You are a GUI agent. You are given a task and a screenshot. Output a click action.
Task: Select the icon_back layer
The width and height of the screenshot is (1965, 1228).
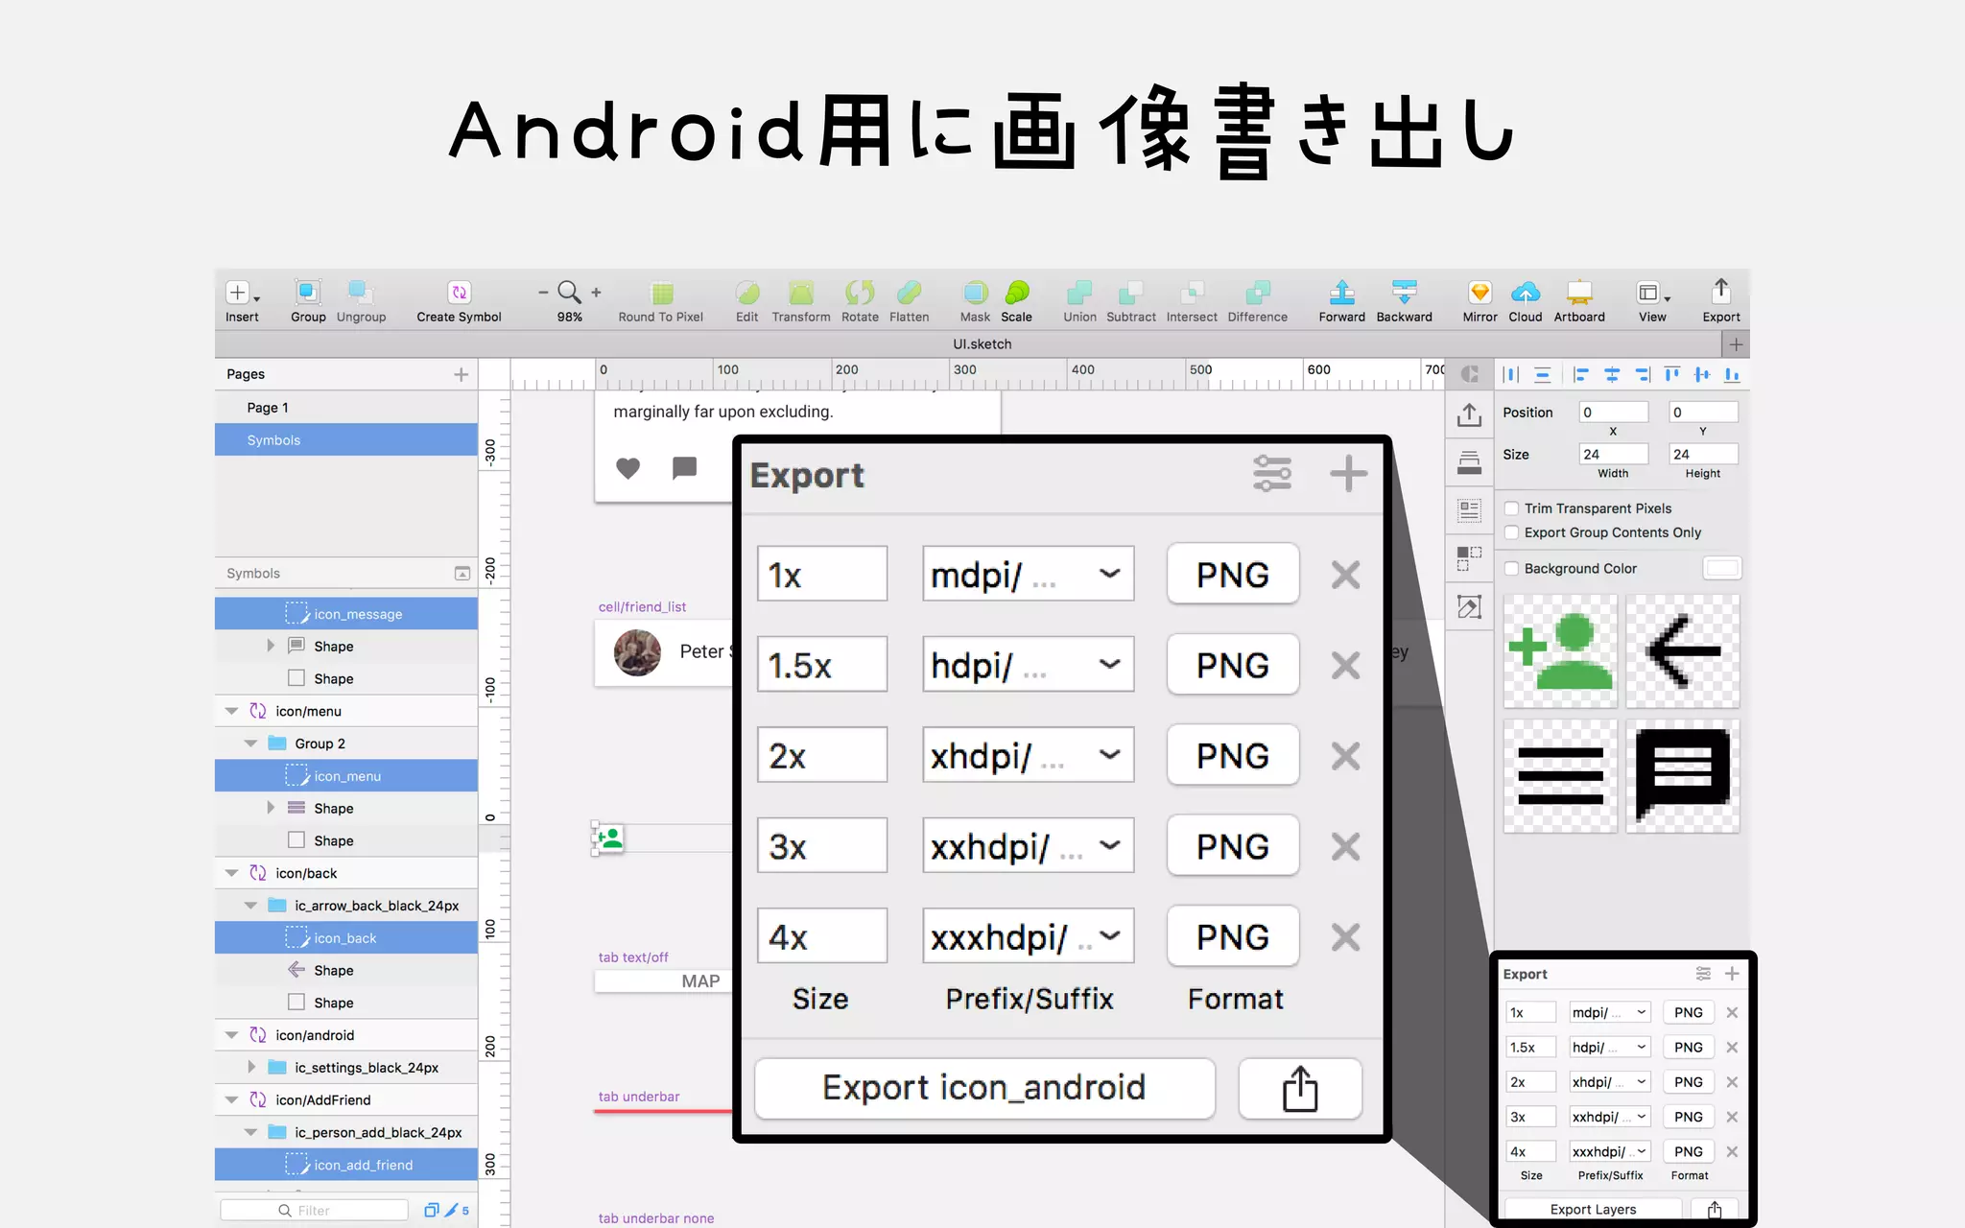tap(346, 938)
